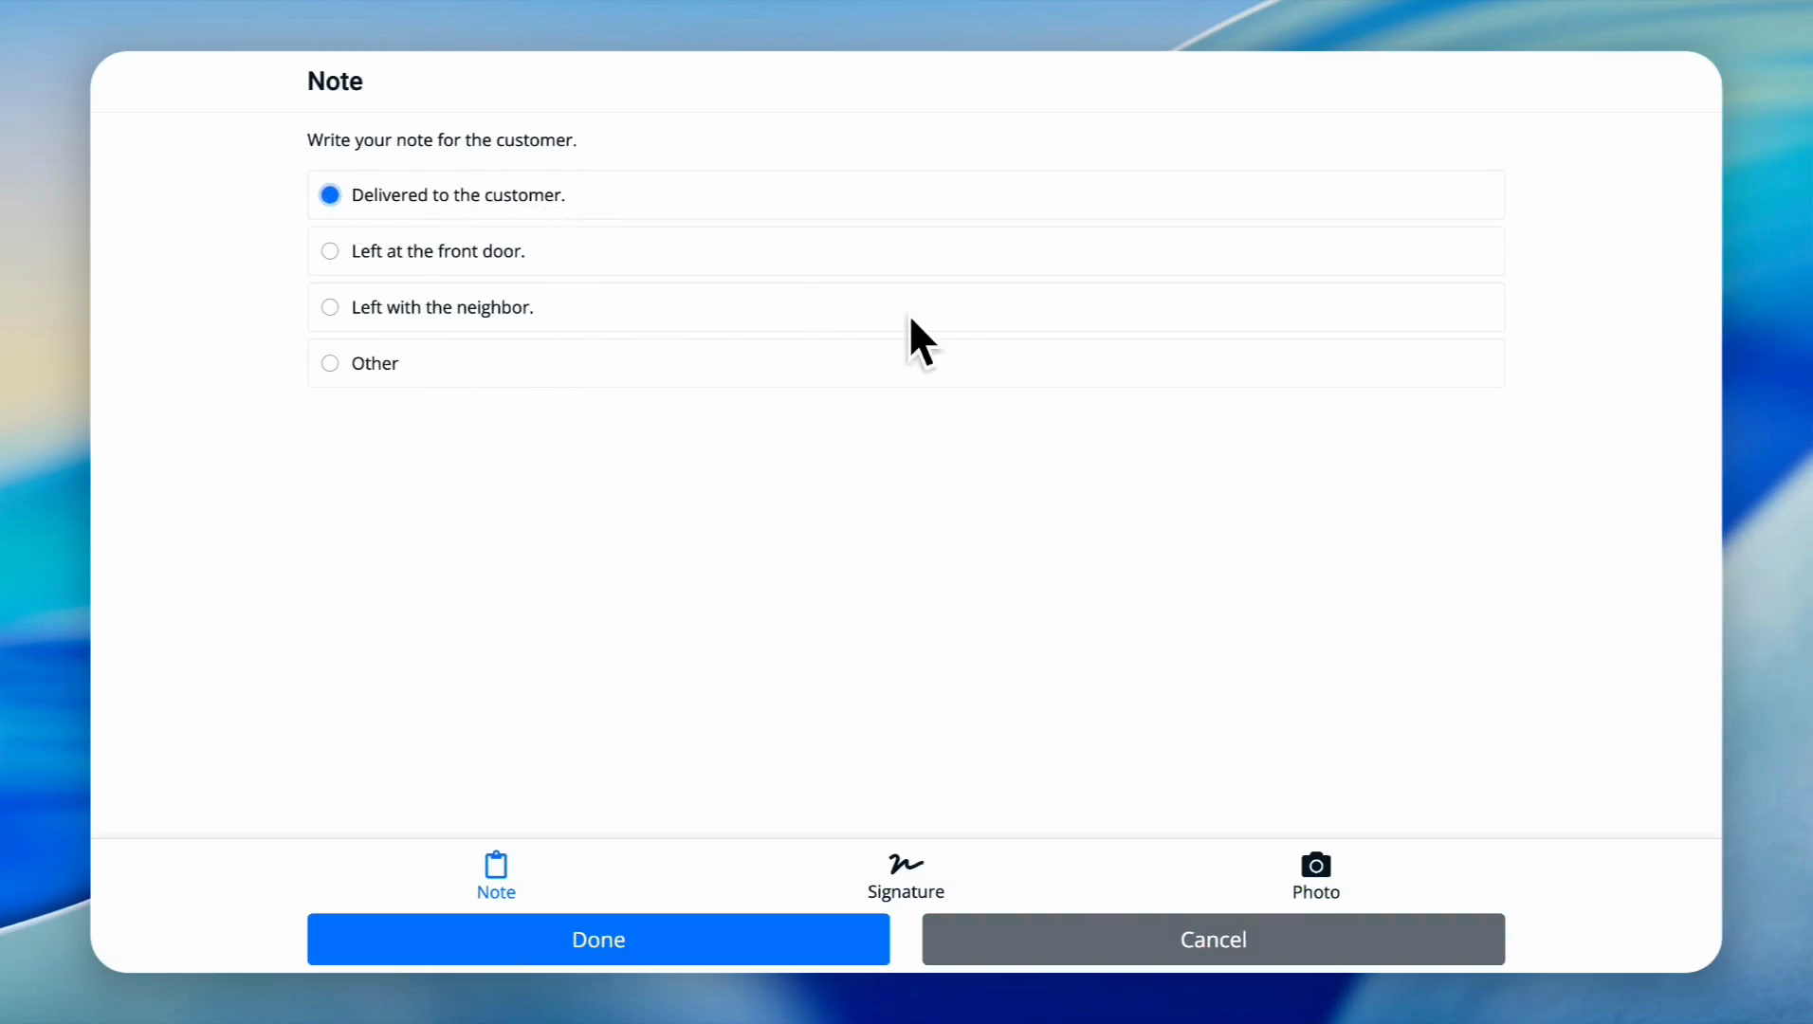
Task: Click the Note heading title
Action: pyautogui.click(x=335, y=82)
